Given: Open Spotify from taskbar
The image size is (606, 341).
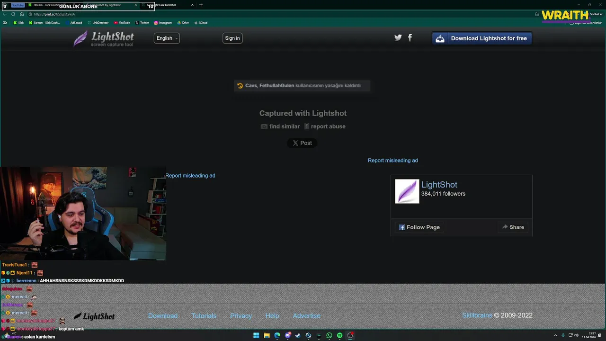Looking at the screenshot, I should point(339,335).
